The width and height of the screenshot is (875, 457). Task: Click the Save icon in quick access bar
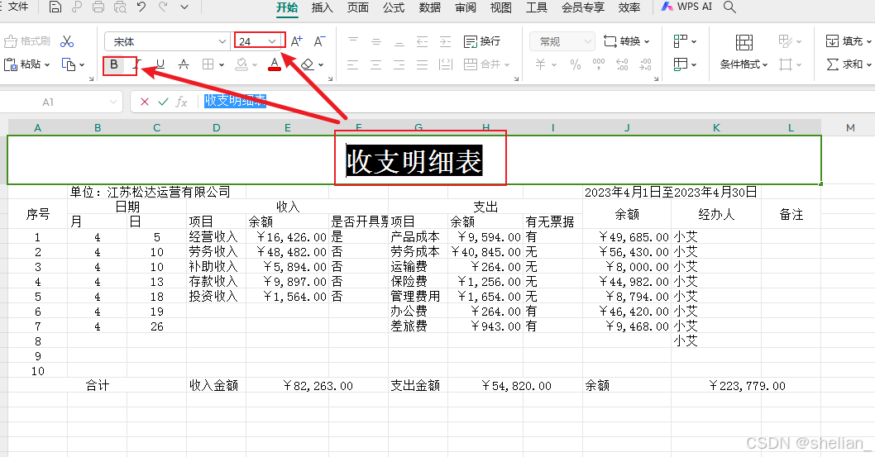tap(55, 7)
